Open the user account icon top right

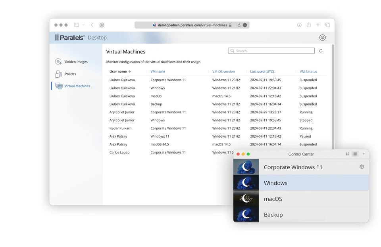coord(322,37)
